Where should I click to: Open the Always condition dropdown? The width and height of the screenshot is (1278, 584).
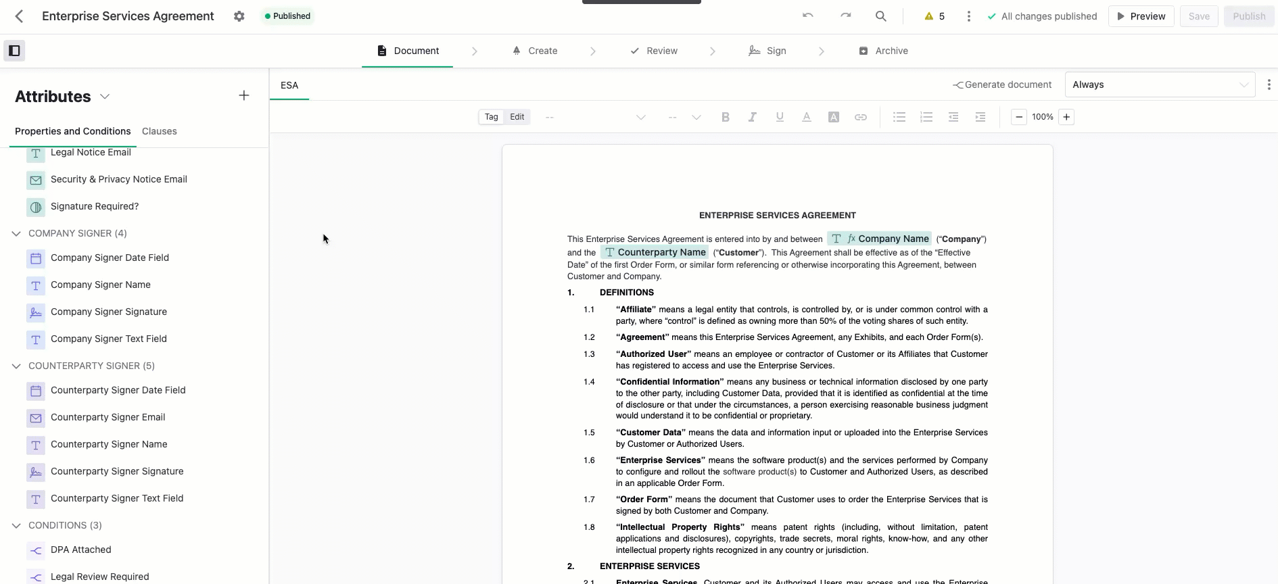point(1159,84)
